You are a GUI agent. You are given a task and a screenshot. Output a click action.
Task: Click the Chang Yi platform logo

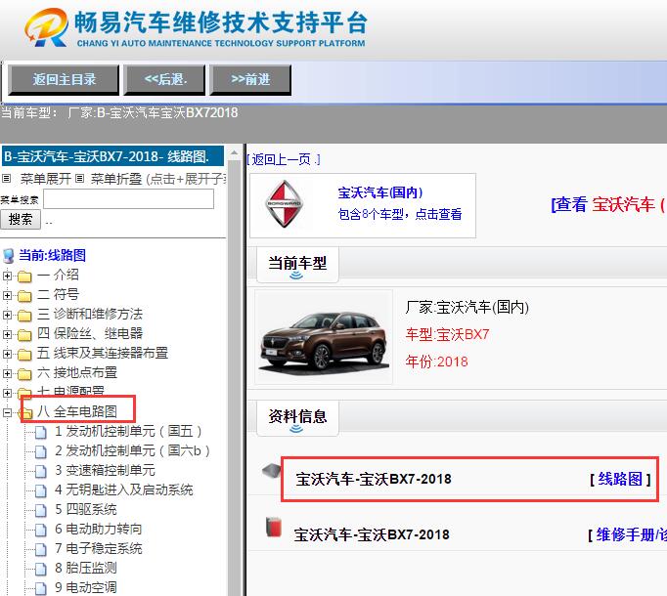(x=46, y=27)
